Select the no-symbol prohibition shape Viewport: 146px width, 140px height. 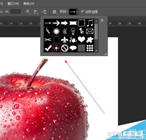click(x=65, y=48)
